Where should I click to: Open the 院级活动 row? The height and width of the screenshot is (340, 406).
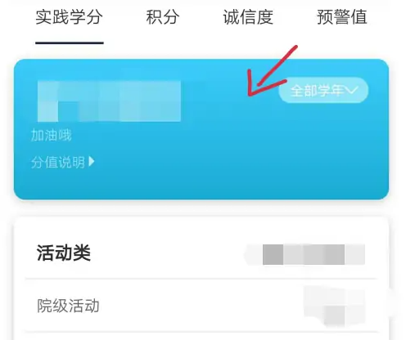tap(201, 306)
